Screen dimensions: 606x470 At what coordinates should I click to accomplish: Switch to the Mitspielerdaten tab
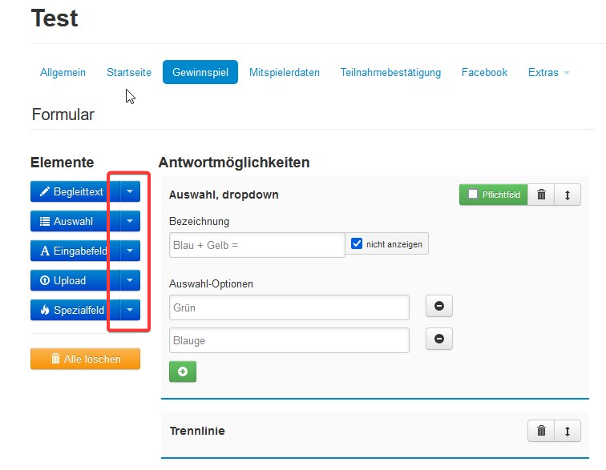[284, 72]
